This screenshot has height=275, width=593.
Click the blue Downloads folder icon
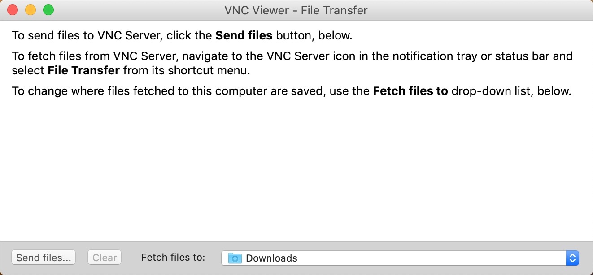click(x=235, y=258)
